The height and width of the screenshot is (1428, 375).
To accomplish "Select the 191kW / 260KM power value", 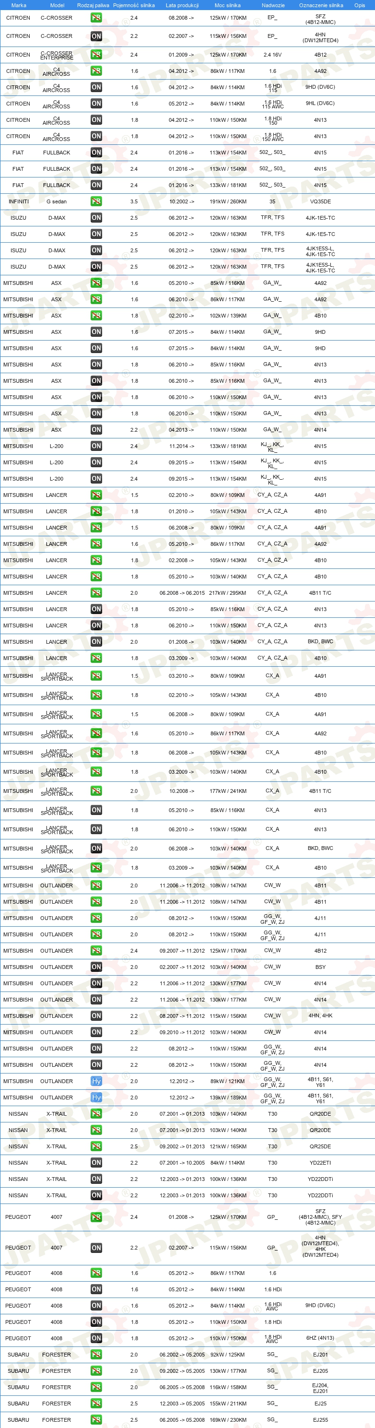I will [228, 202].
